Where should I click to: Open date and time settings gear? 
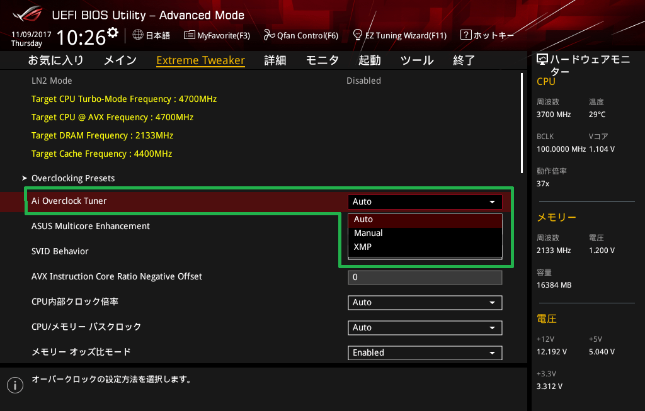point(113,32)
